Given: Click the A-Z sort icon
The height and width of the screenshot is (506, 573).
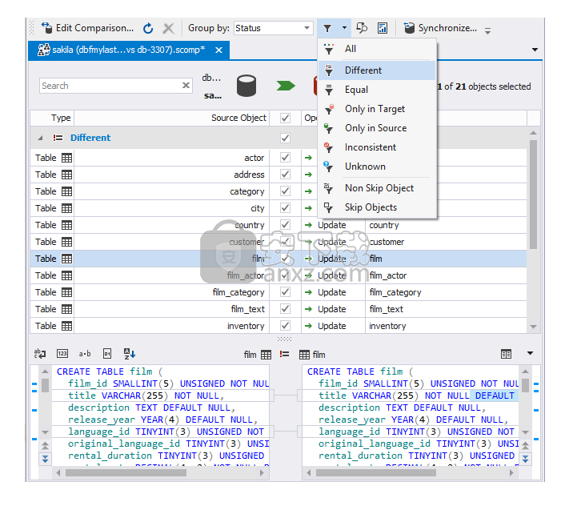Looking at the screenshot, I should 130,354.
